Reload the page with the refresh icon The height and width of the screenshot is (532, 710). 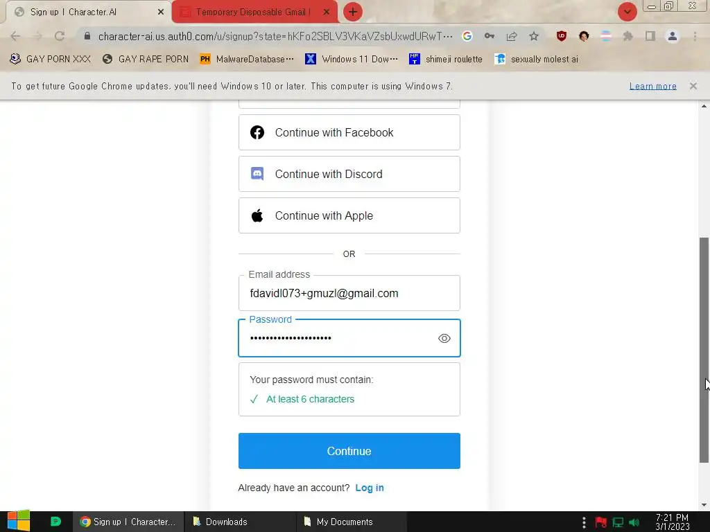pos(60,36)
